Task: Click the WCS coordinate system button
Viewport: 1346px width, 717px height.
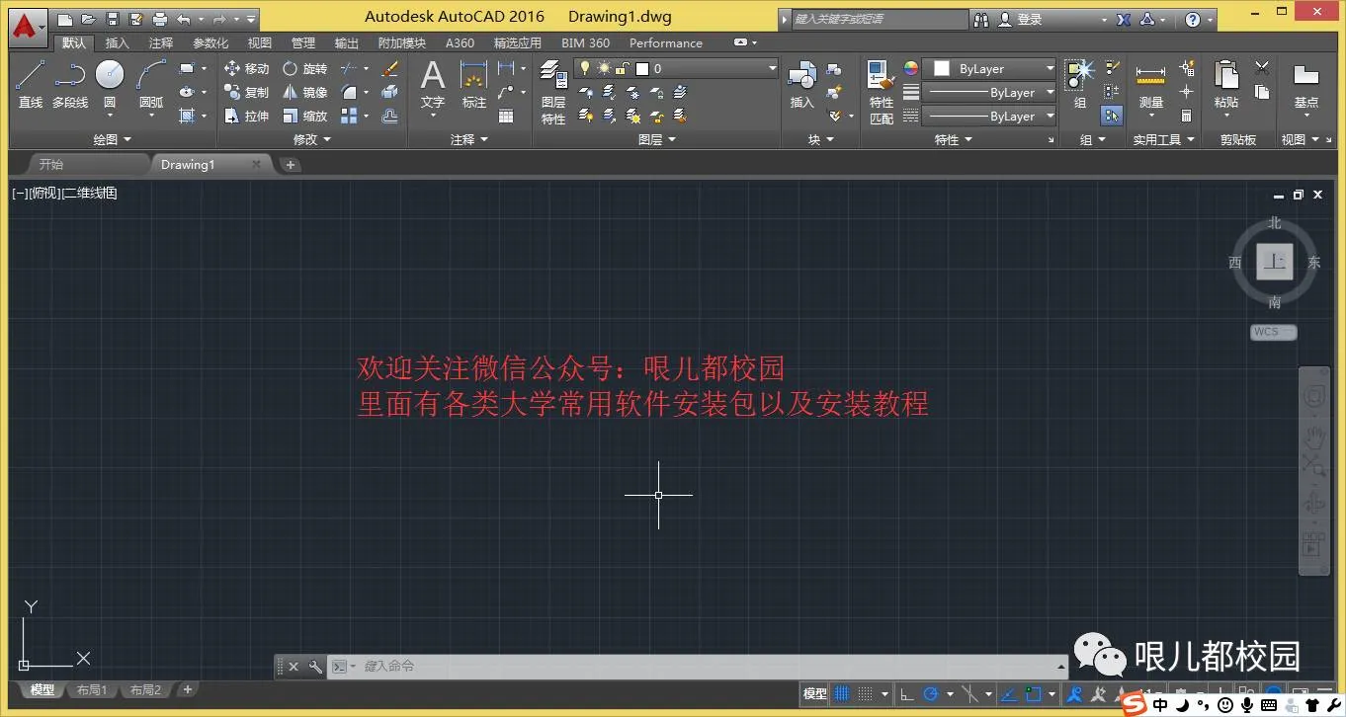Action: [x=1273, y=333]
